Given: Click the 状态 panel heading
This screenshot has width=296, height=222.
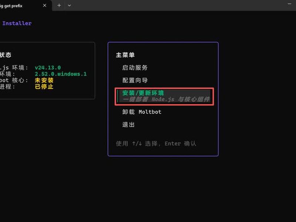Looking at the screenshot, I should 6,55.
